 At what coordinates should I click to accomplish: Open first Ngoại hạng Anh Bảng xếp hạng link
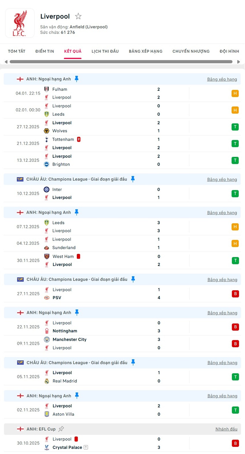(x=222, y=79)
